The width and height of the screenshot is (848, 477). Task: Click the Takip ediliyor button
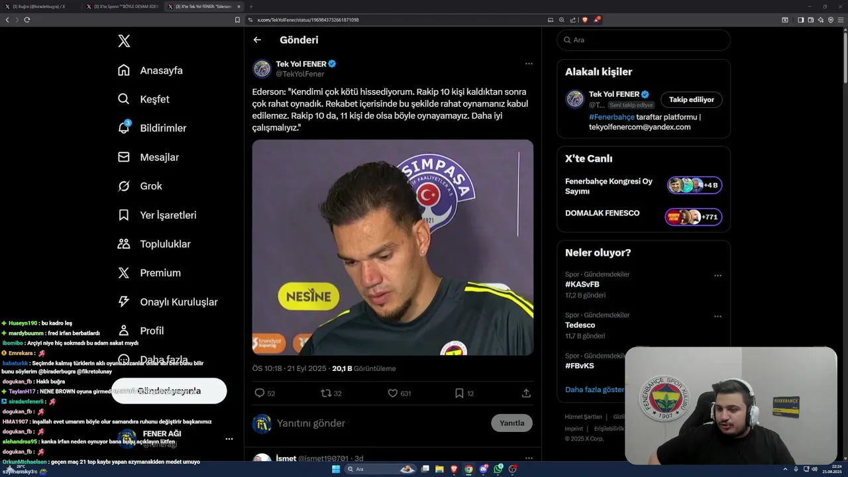pos(691,99)
